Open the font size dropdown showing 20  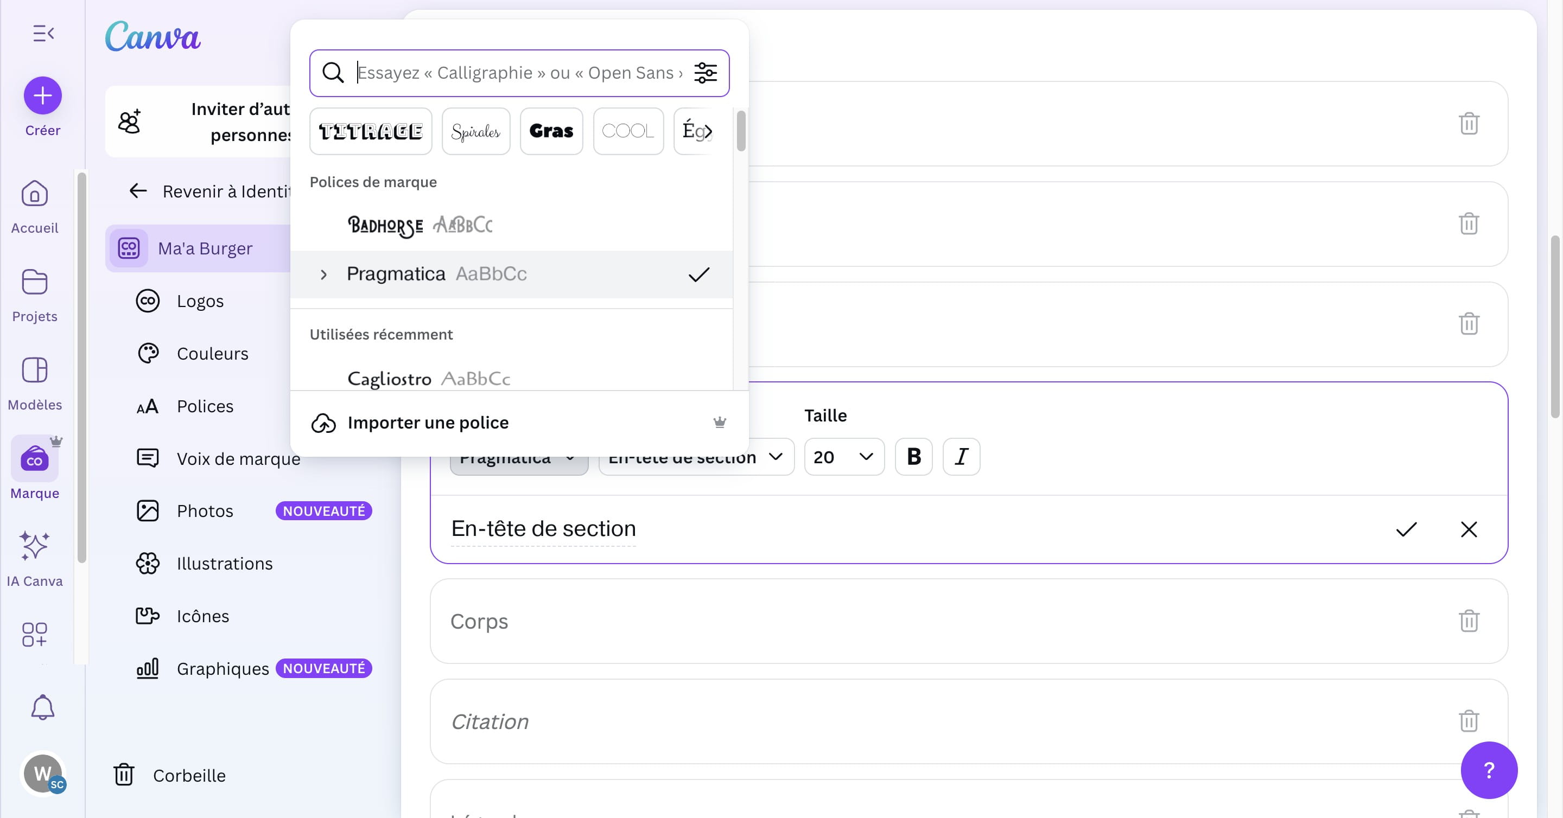click(x=843, y=457)
